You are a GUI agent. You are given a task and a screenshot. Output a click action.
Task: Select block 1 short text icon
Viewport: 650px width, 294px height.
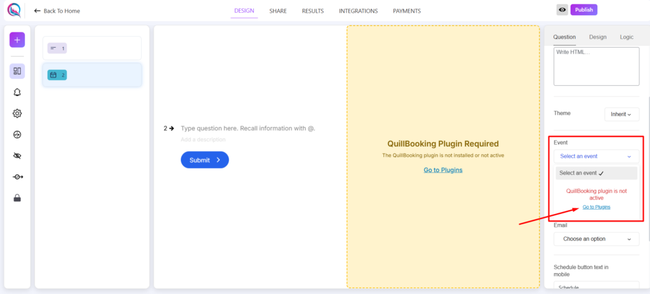[x=56, y=48]
